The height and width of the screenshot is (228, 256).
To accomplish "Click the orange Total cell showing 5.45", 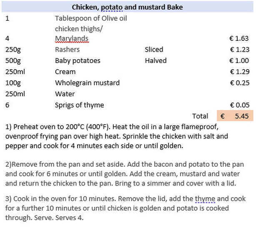I will point(235,116).
